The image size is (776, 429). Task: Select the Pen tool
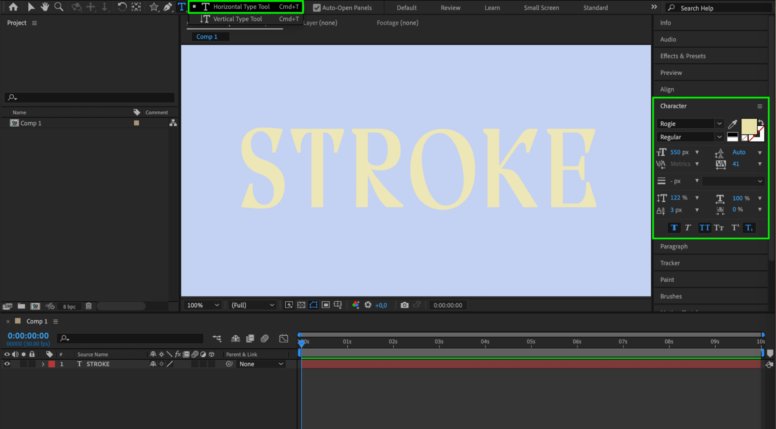tap(168, 7)
